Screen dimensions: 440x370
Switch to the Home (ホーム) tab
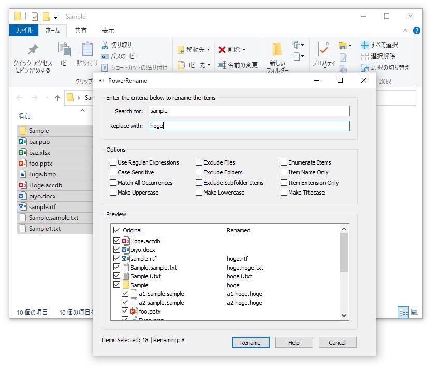tap(52, 31)
